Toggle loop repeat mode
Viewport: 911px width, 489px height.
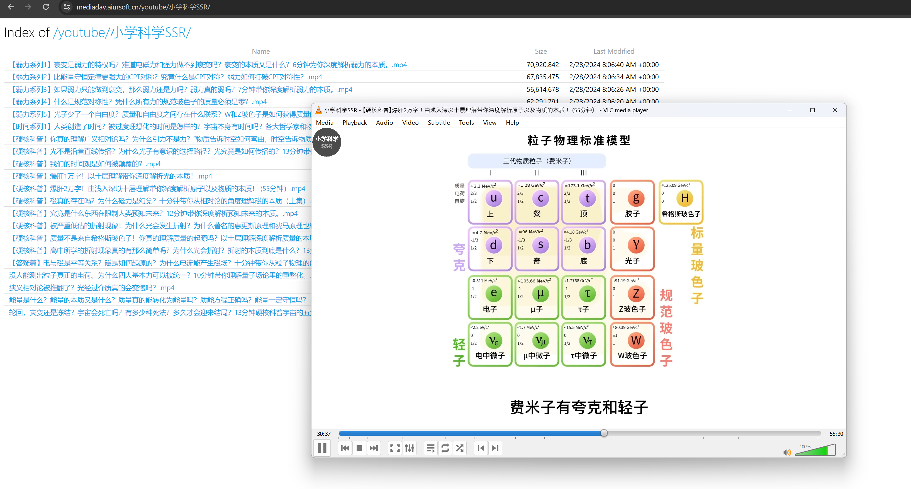(445, 448)
